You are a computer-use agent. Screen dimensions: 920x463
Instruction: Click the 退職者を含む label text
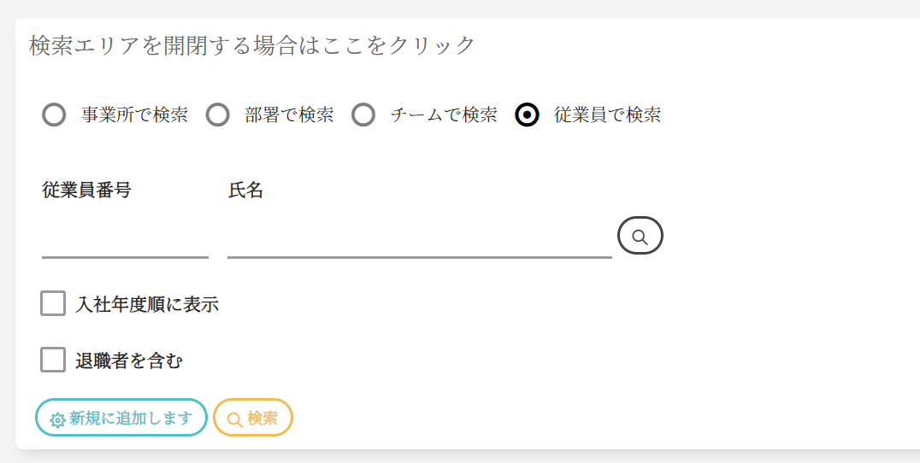point(129,360)
